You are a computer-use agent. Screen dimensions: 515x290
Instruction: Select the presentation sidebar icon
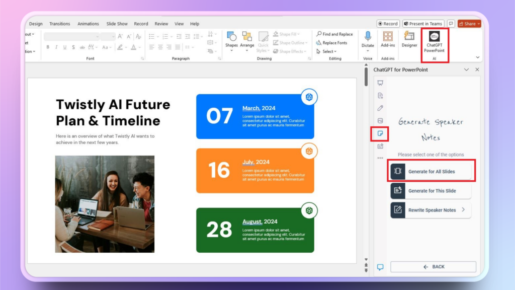pos(380,83)
